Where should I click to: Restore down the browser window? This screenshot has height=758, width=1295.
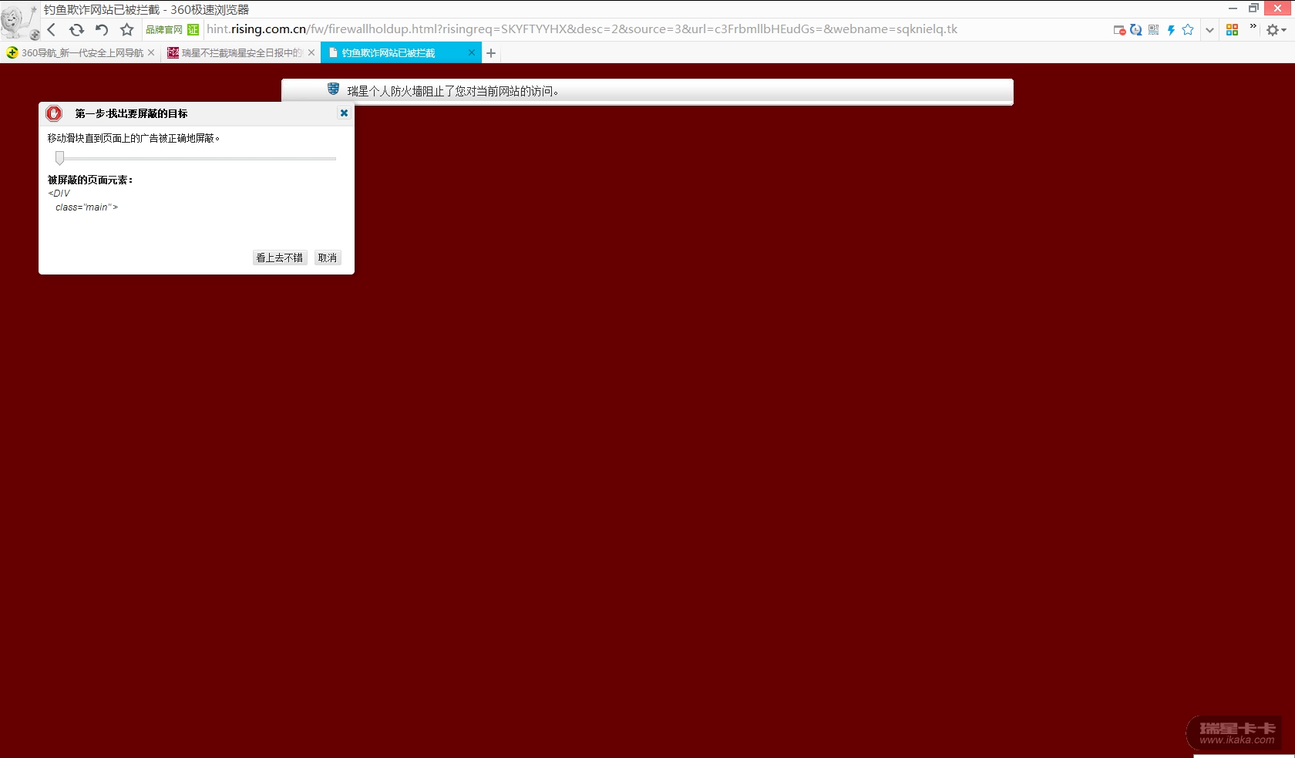tap(1254, 8)
